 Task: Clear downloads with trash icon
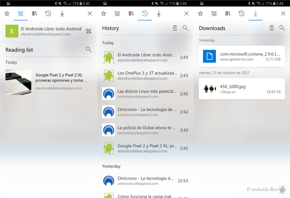(272, 28)
